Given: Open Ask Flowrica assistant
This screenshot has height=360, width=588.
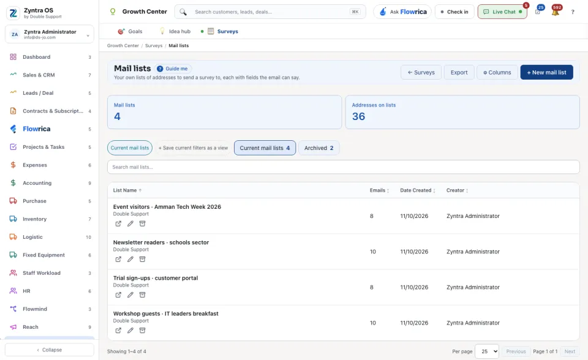Looking at the screenshot, I should click(x=403, y=12).
